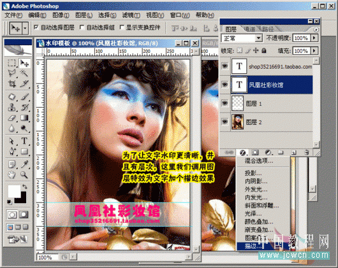The image size is (338, 268).
Task: Toggle 显示变换控件 checkbox
Action: coord(122,27)
